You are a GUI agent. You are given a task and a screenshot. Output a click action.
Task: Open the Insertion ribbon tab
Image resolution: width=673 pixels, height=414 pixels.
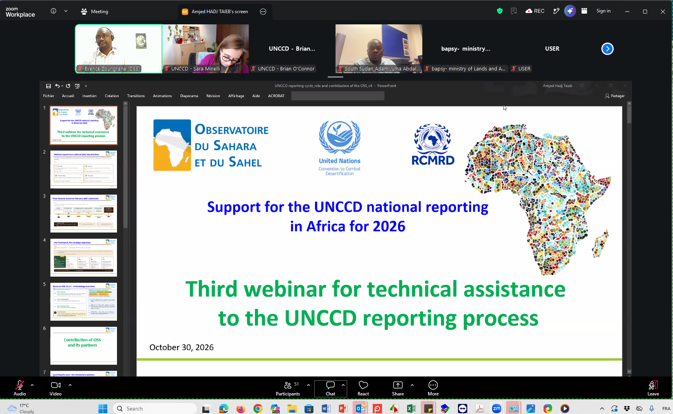[x=90, y=96]
